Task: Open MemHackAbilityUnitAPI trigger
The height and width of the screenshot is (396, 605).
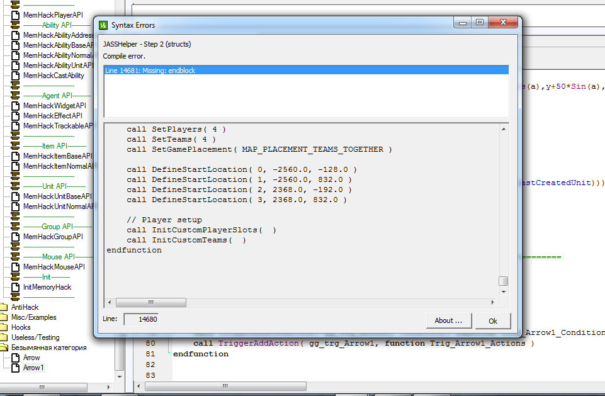Action: coord(58,65)
